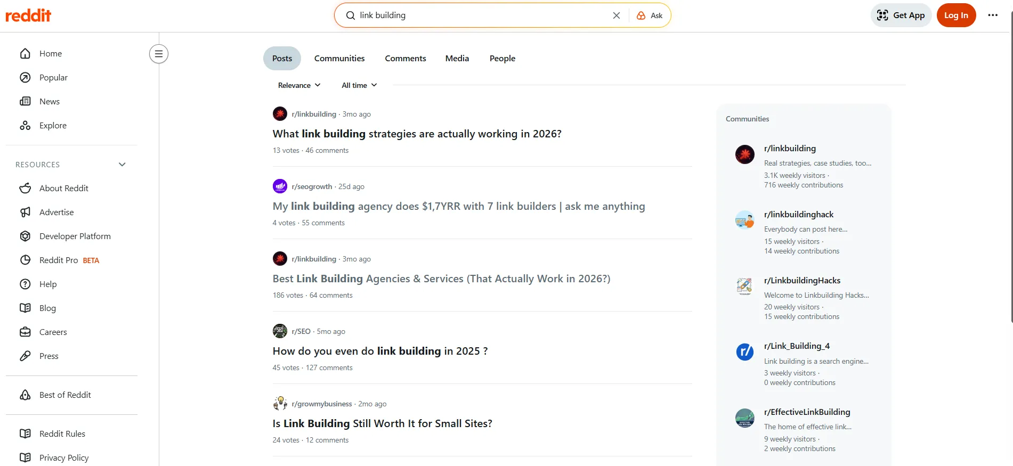Collapse the RESOURCES section chevron

coord(122,165)
